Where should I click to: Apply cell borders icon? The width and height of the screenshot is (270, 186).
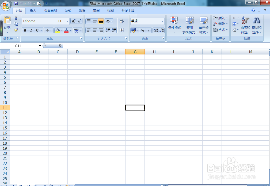pos(47,30)
